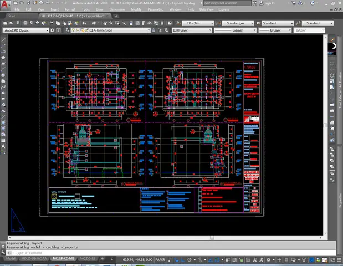
Task: Toggle Object Snap in status bar
Action: (x=217, y=260)
